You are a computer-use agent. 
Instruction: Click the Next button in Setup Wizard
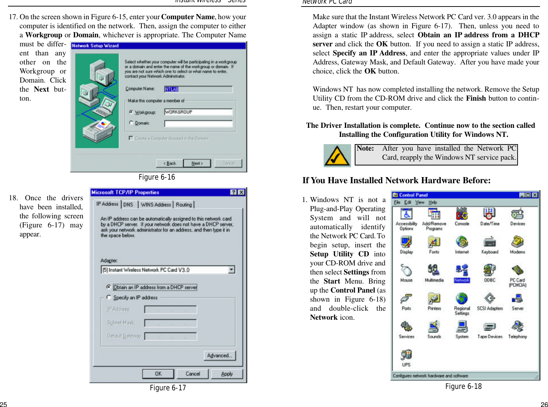pyautogui.click(x=197, y=163)
